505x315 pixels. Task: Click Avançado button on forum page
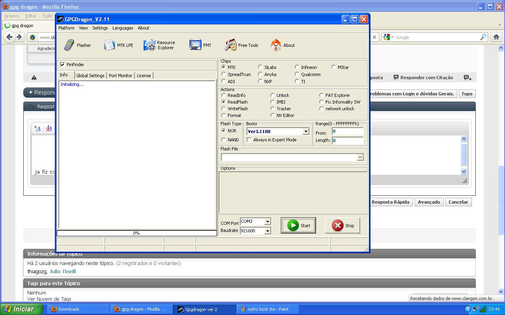click(x=429, y=202)
